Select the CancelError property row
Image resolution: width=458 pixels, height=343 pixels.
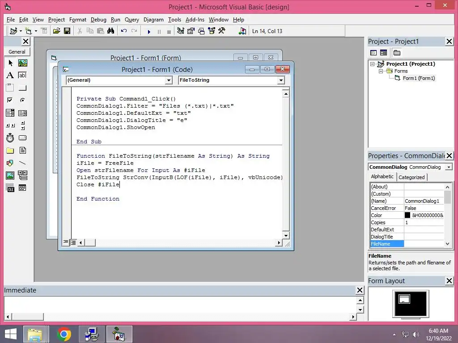(x=407, y=208)
